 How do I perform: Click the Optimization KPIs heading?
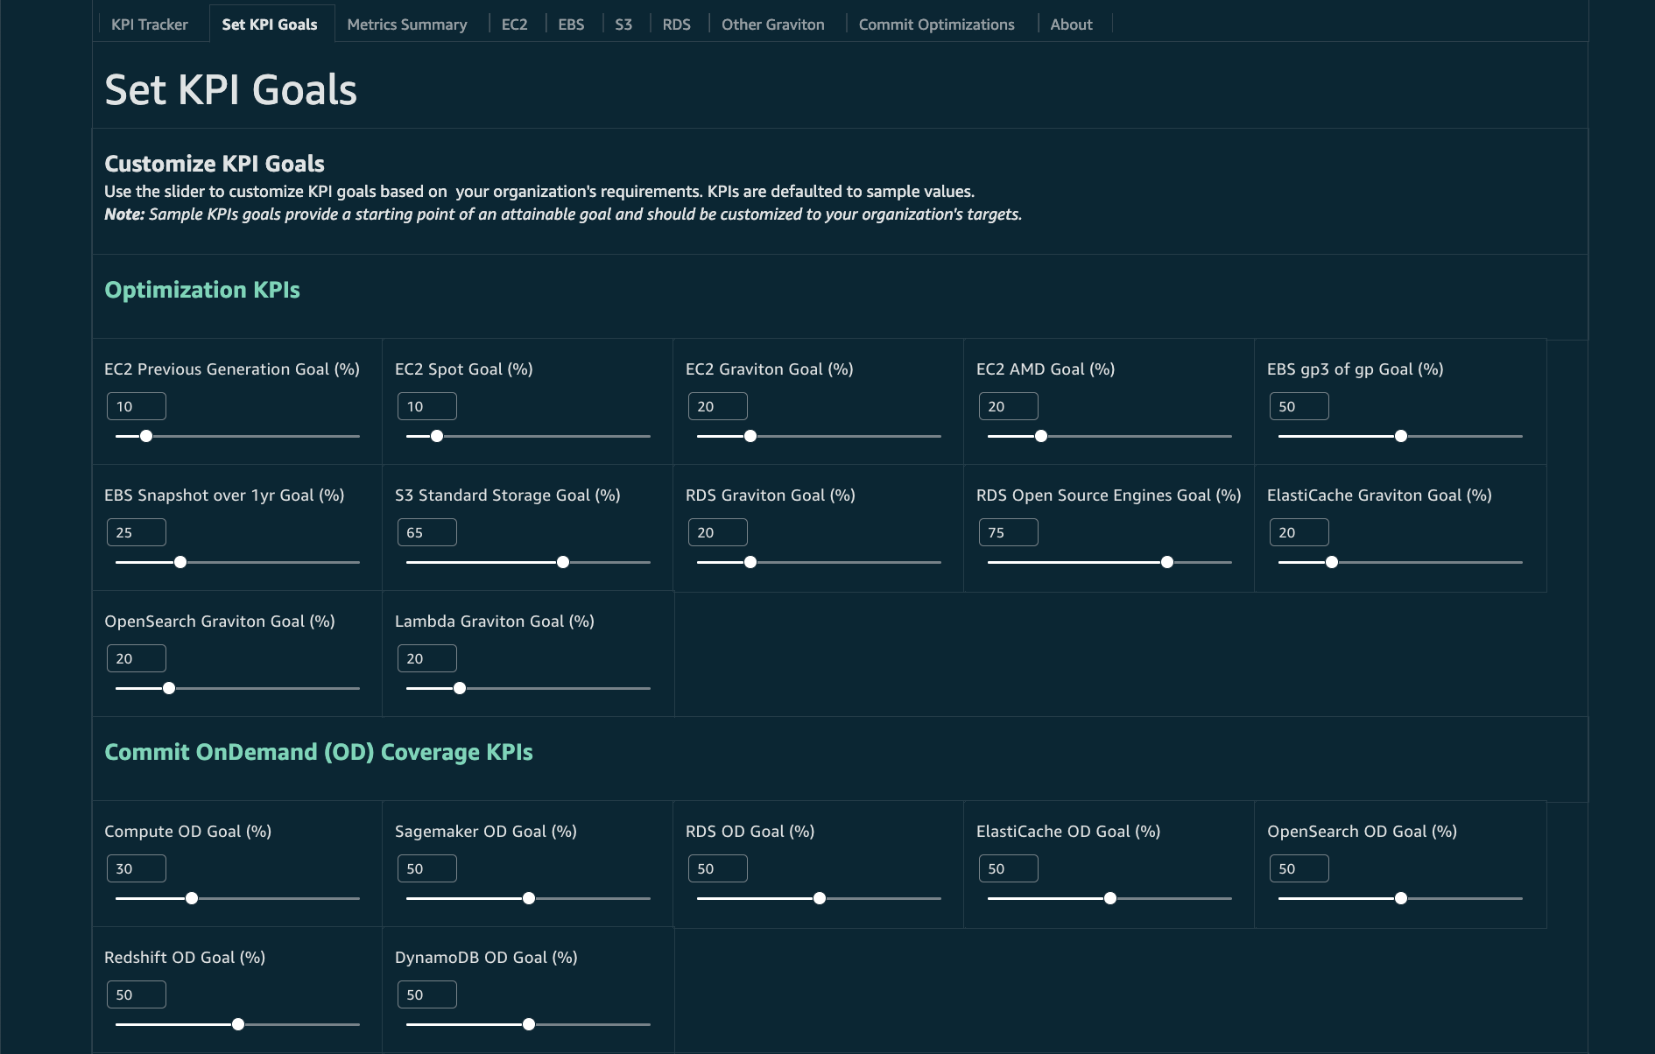click(x=202, y=290)
